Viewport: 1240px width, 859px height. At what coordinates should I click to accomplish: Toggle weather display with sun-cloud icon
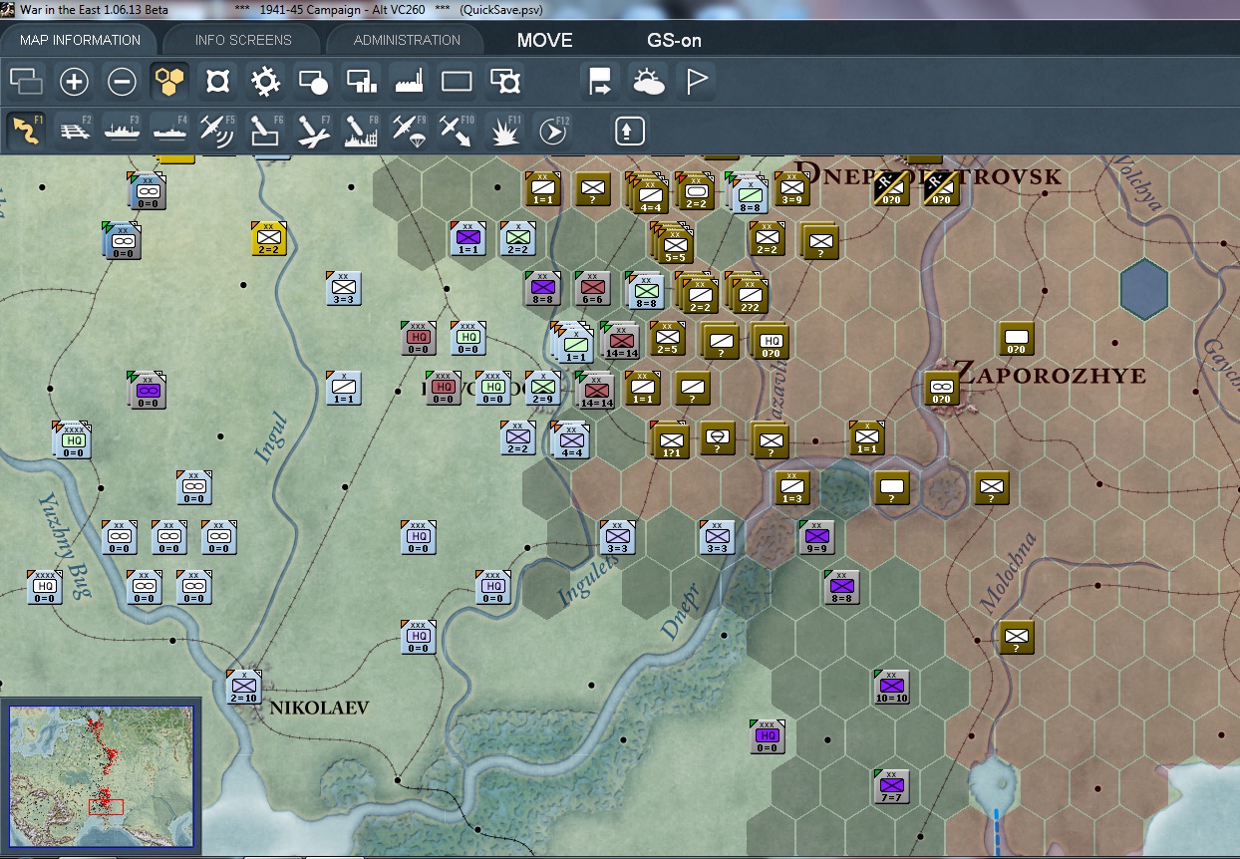649,82
